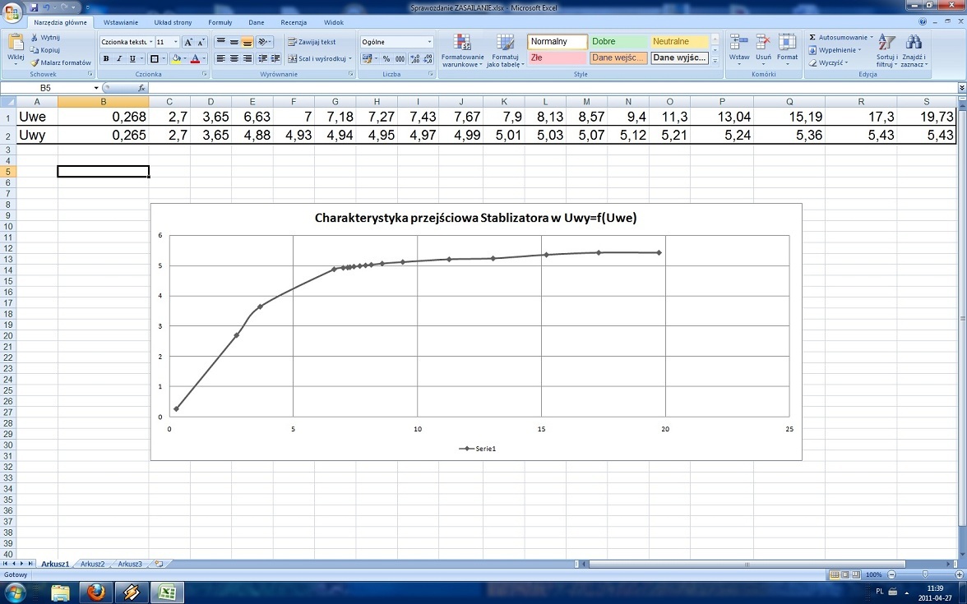The width and height of the screenshot is (967, 604).
Task: Open the Arkusz2 sheet tab
Action: pos(92,564)
